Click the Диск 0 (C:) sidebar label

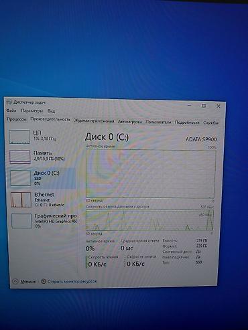46,173
